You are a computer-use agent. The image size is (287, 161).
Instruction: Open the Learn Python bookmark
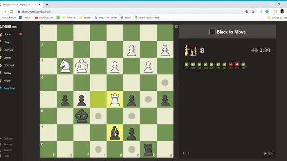pos(148,18)
